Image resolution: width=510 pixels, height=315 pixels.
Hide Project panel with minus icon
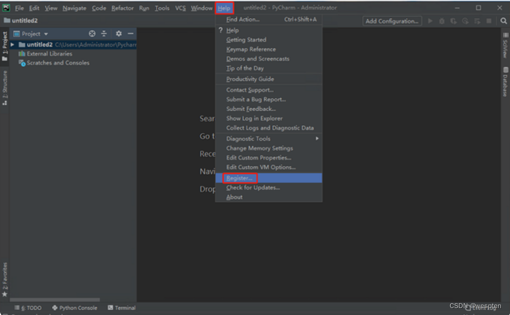click(x=130, y=33)
